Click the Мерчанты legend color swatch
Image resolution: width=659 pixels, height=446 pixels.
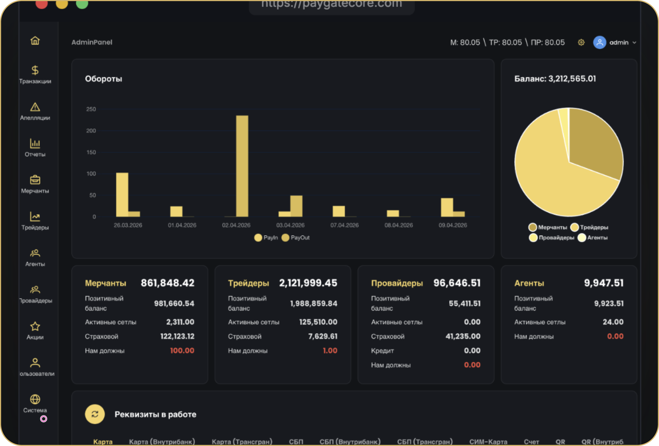[532, 227]
